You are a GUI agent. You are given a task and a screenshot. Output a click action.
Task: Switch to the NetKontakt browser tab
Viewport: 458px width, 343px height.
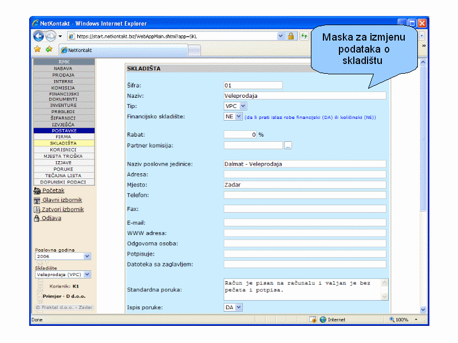(123, 50)
